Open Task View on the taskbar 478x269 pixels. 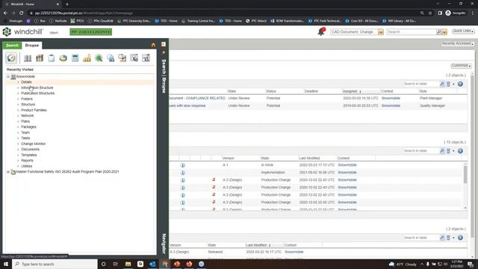tap(115, 264)
